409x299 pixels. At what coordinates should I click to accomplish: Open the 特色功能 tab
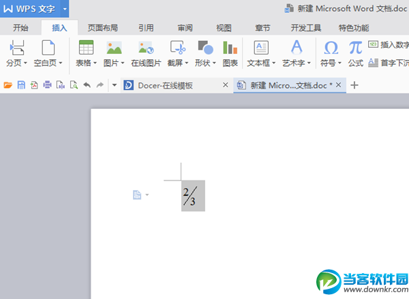click(354, 28)
